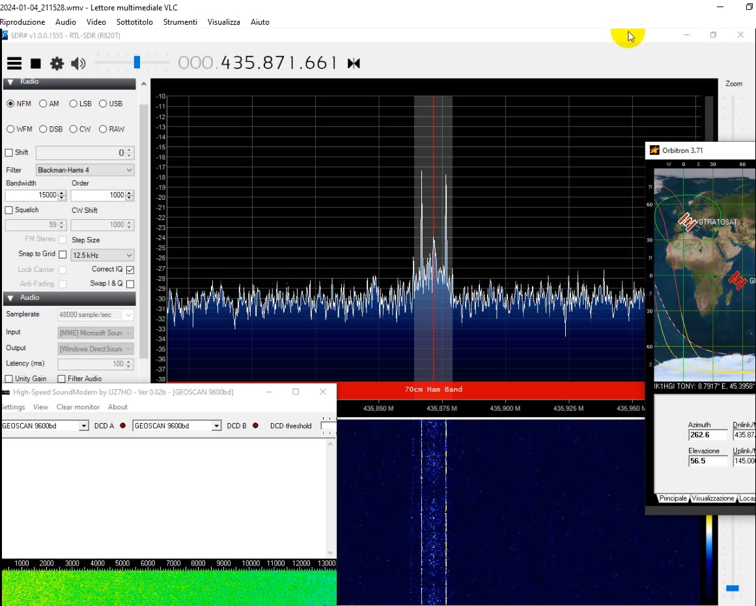Viewport: 756px width, 606px height.
Task: Open the About menu in SoundModem
Action: pos(118,407)
